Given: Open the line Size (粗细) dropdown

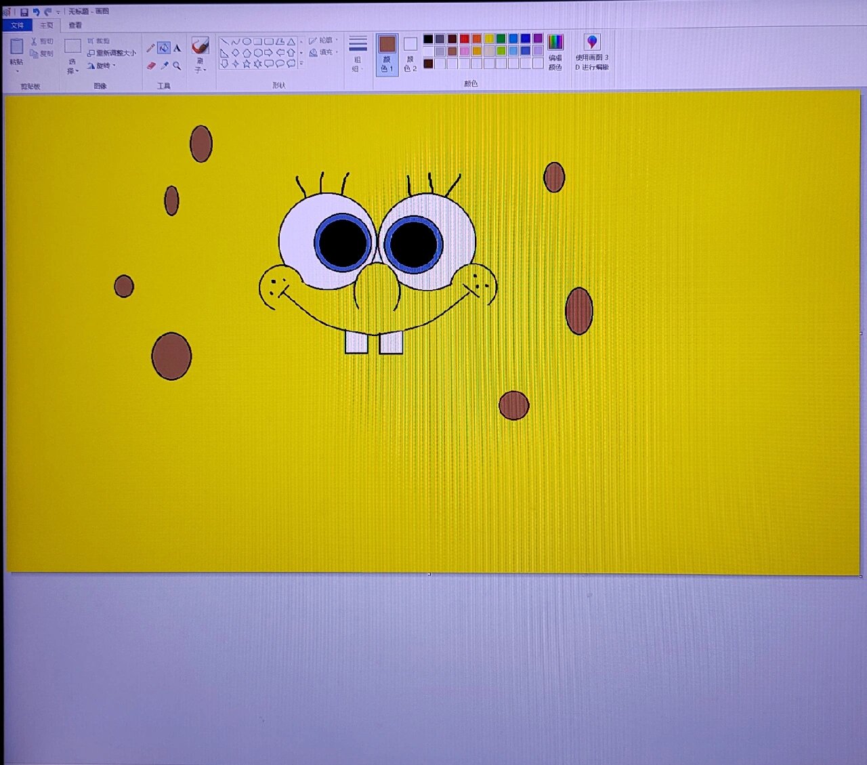Looking at the screenshot, I should pos(358,54).
